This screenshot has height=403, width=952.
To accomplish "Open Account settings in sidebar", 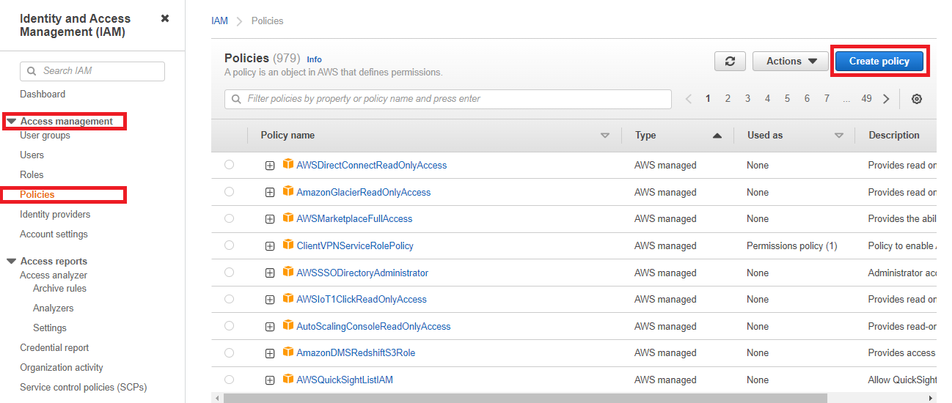I will tap(54, 234).
